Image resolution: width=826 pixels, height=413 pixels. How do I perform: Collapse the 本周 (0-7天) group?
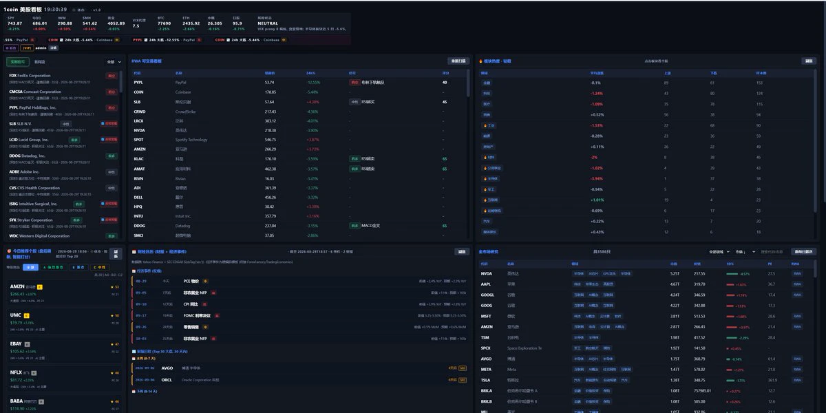145,359
